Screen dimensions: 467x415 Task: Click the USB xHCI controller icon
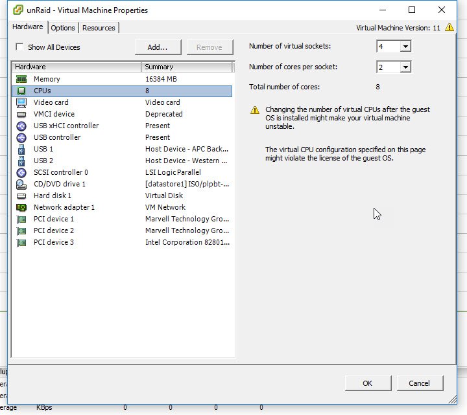pyautogui.click(x=21, y=126)
